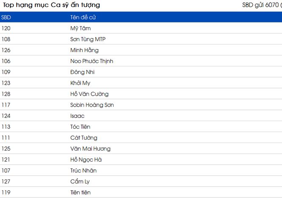Click Hồ Ngọc Hà entry
Screen dimensions: 282x198
86,160
